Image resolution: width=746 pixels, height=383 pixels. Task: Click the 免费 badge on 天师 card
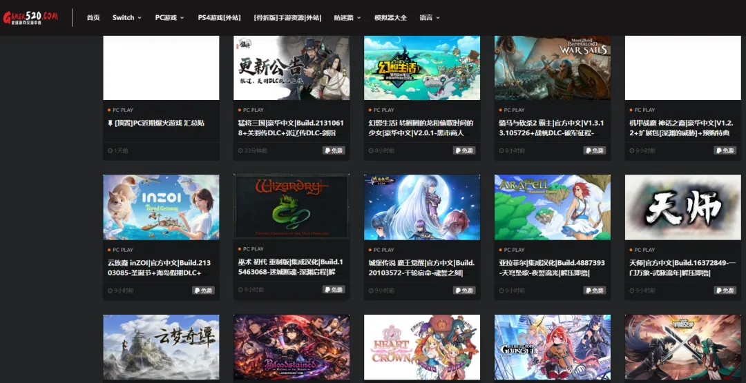pos(725,291)
